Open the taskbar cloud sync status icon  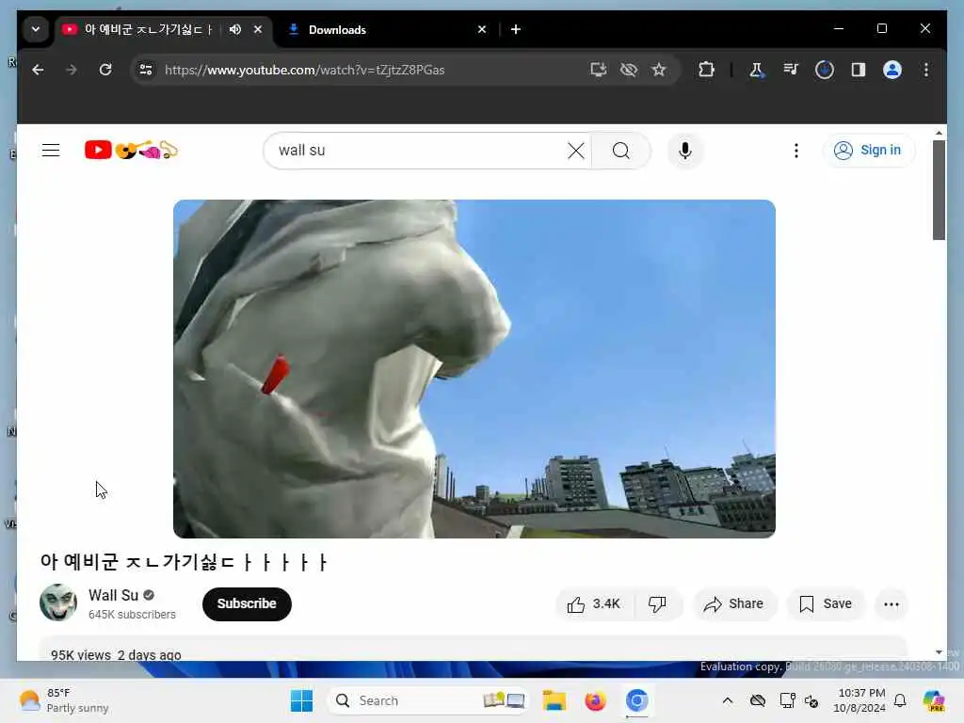pyautogui.click(x=758, y=700)
